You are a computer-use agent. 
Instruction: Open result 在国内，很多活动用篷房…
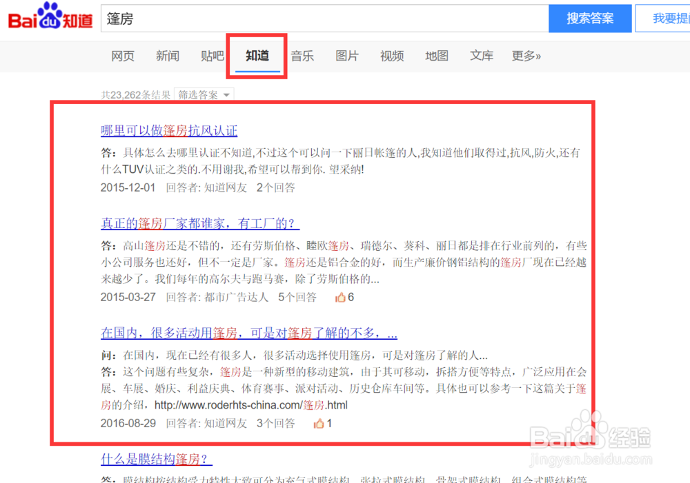[x=249, y=333]
